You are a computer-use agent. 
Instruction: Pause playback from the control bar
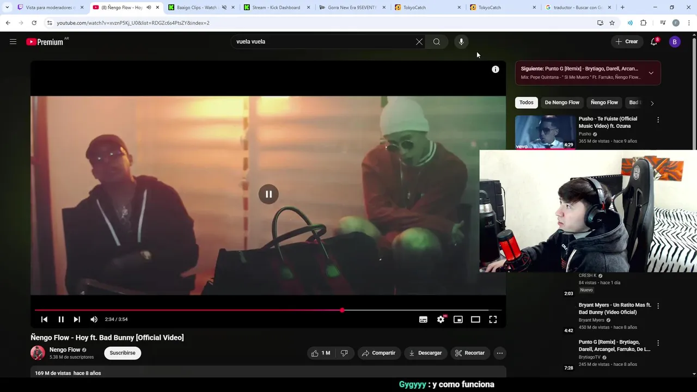click(61, 320)
